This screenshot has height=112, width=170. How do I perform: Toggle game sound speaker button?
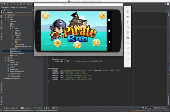102,16
